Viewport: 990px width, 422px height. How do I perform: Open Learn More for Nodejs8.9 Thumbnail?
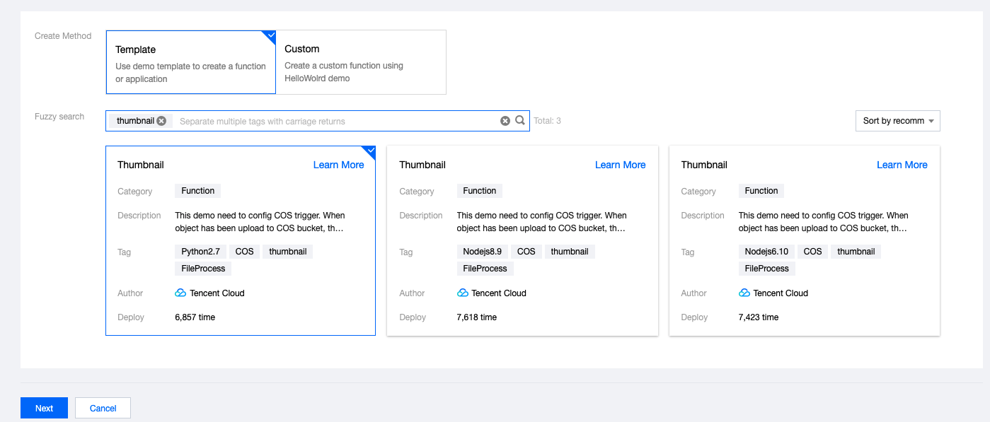coord(620,165)
